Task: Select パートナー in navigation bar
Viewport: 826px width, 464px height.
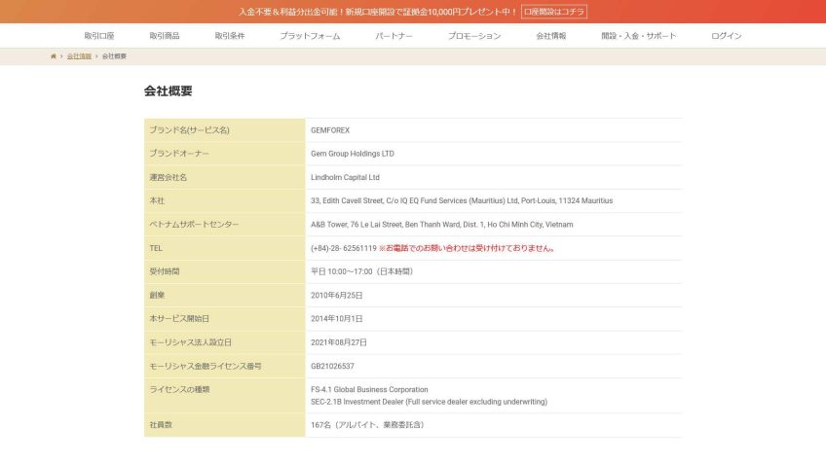Action: tap(394, 36)
